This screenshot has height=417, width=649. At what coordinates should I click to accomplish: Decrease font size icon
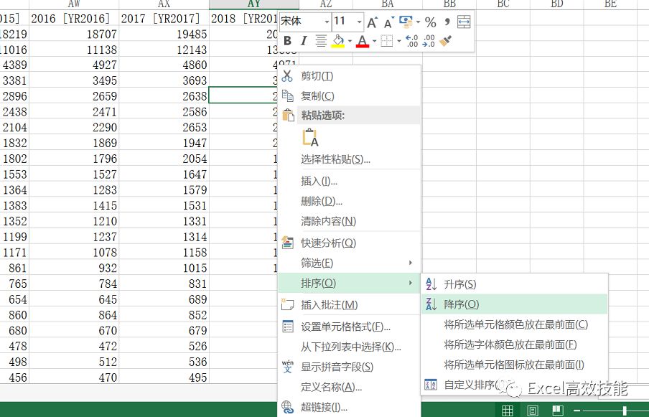click(x=389, y=22)
